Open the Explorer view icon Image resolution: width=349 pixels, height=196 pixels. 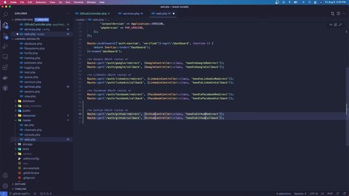5,25
